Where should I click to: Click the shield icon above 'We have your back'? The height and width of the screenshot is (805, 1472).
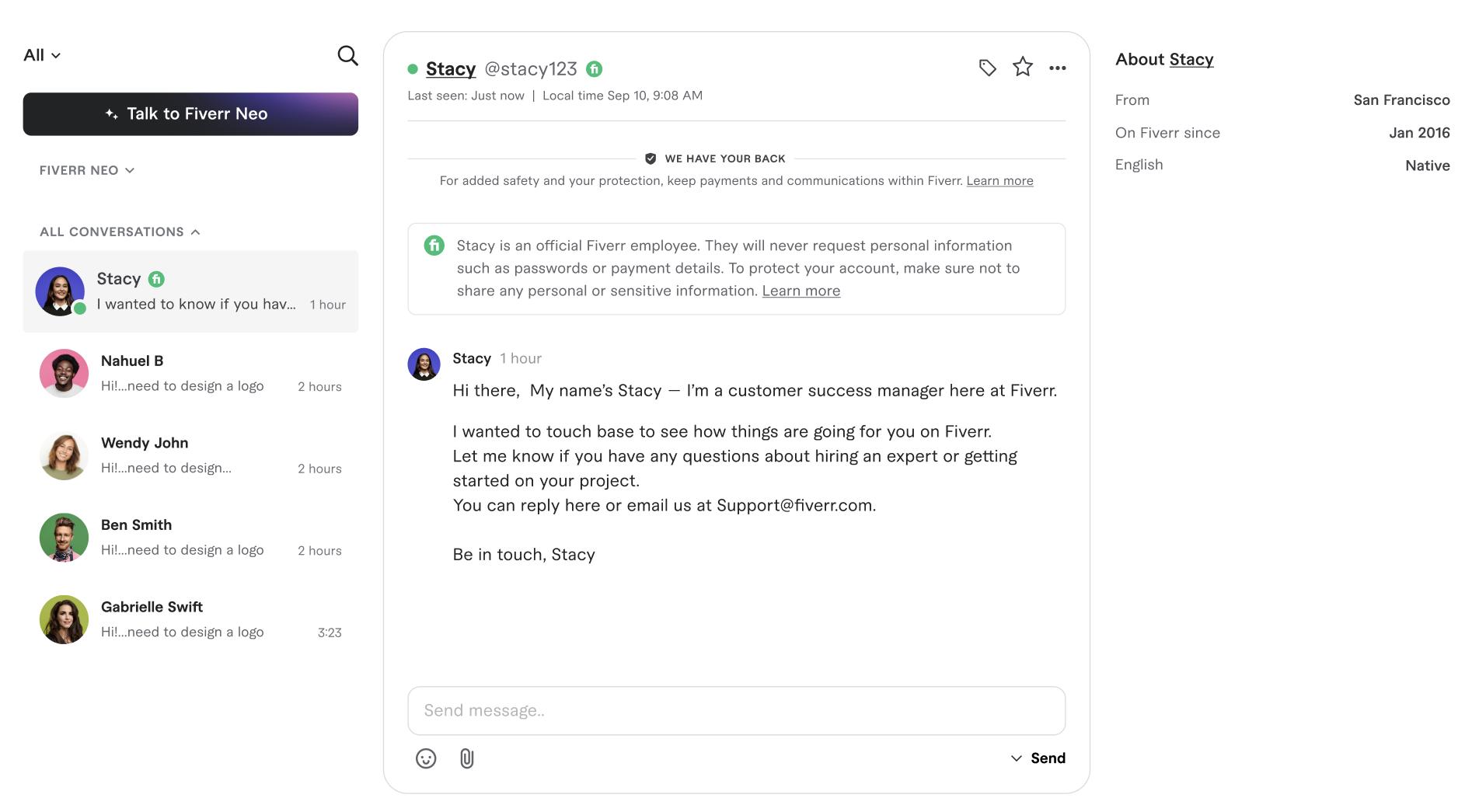[650, 158]
